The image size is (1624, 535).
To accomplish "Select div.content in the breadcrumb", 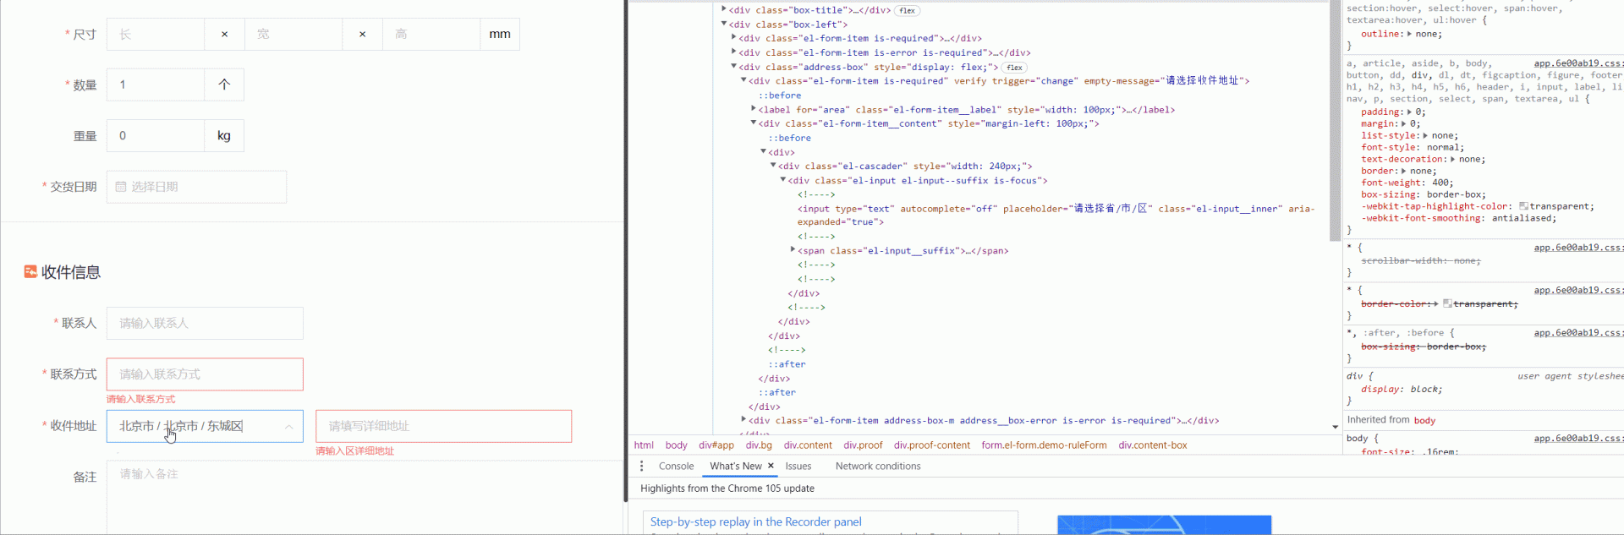I will tap(808, 445).
